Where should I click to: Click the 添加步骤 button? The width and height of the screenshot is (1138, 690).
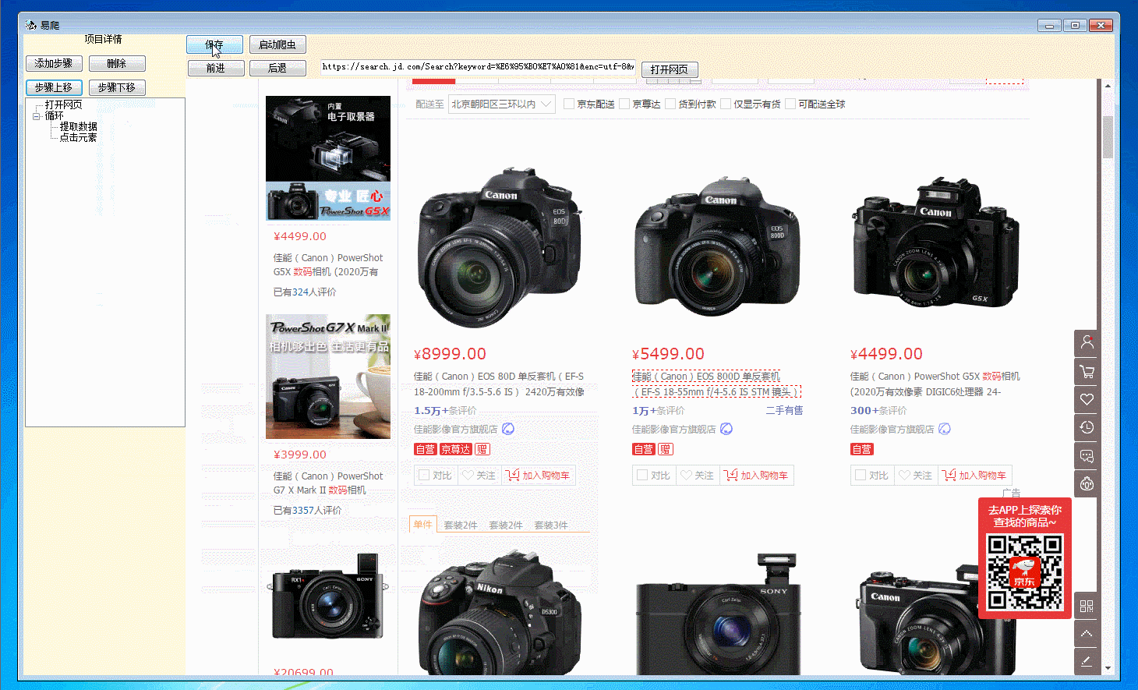tap(54, 63)
